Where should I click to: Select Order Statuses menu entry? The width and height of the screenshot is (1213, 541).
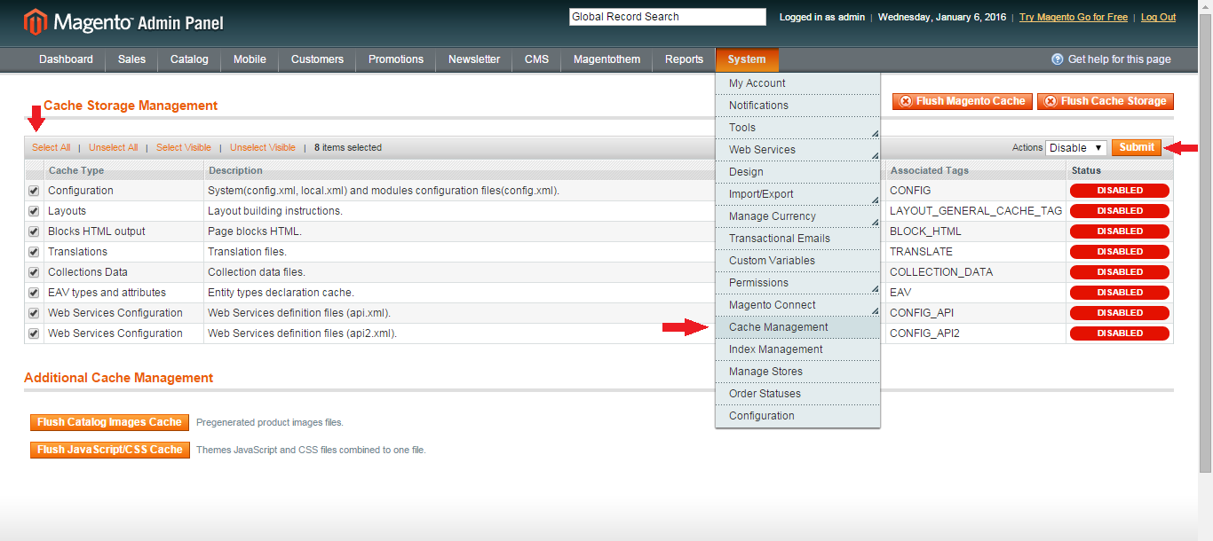pyautogui.click(x=797, y=394)
